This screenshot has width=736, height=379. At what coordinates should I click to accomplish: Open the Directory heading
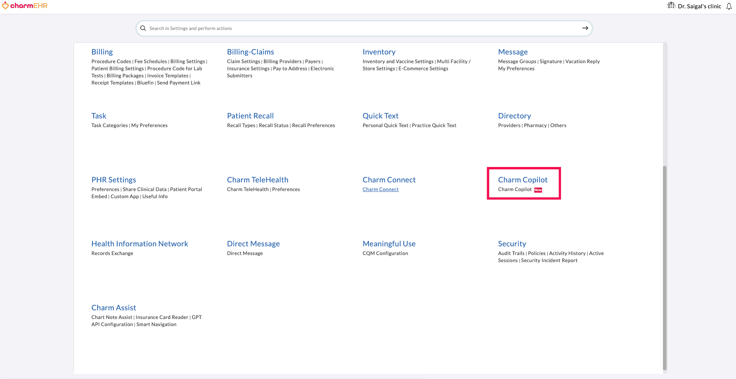[x=514, y=116]
